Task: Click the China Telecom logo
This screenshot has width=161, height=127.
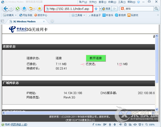Action: click(x=18, y=29)
